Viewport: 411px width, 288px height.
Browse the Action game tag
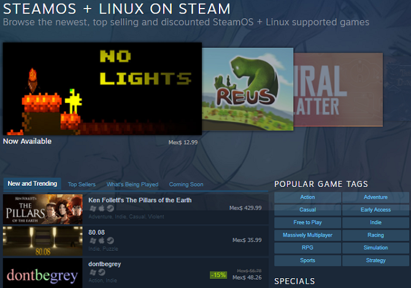click(x=307, y=197)
